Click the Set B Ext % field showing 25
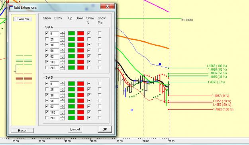 coord(54,89)
